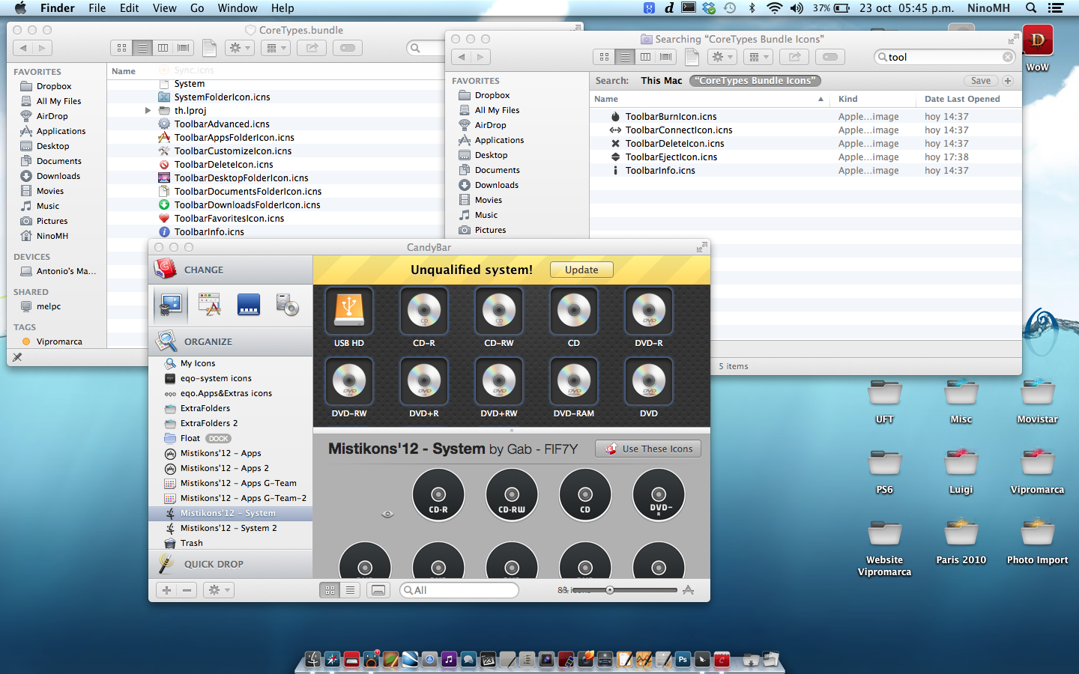Click the CD-RW icon well in CandyBar
Viewport: 1079px width, 674px height.
(x=499, y=311)
